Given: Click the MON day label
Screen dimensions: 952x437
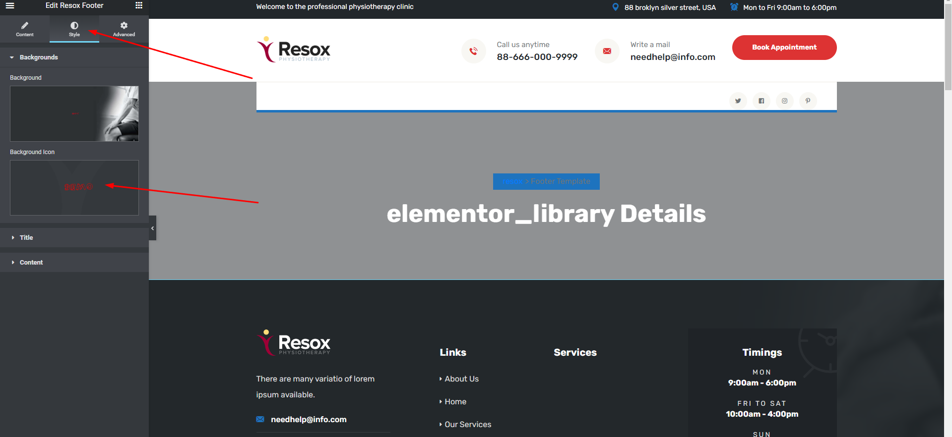Looking at the screenshot, I should pos(762,372).
